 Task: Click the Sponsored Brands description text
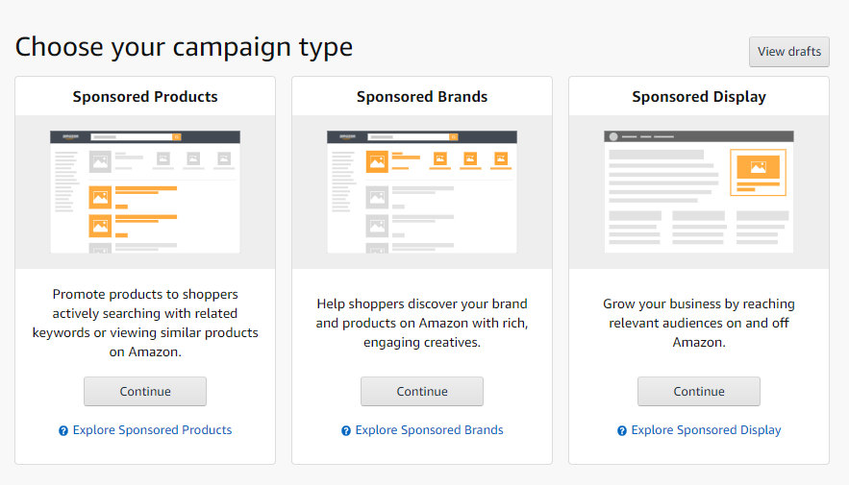point(422,323)
